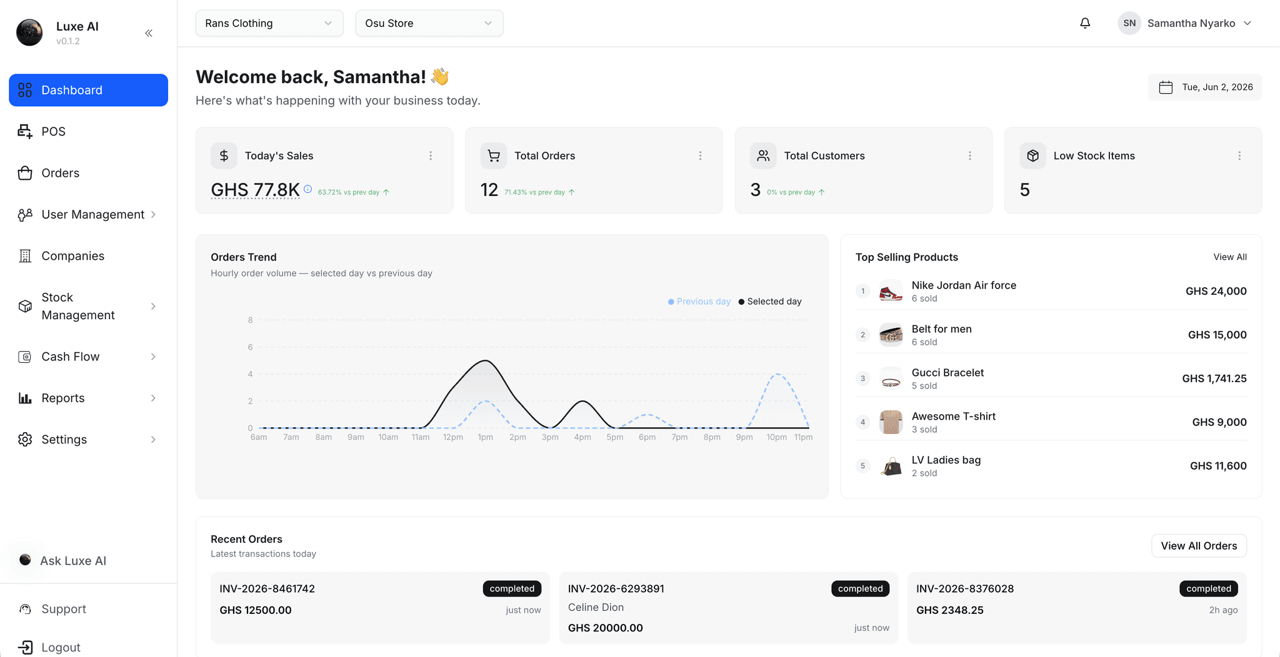Expand the User Management submenu
The height and width of the screenshot is (657, 1280).
[88, 214]
